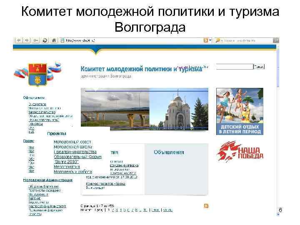The height and width of the screenshot is (225, 300).
Task: Click the bridge and cathedral header image
Action: pyautogui.click(x=145, y=109)
